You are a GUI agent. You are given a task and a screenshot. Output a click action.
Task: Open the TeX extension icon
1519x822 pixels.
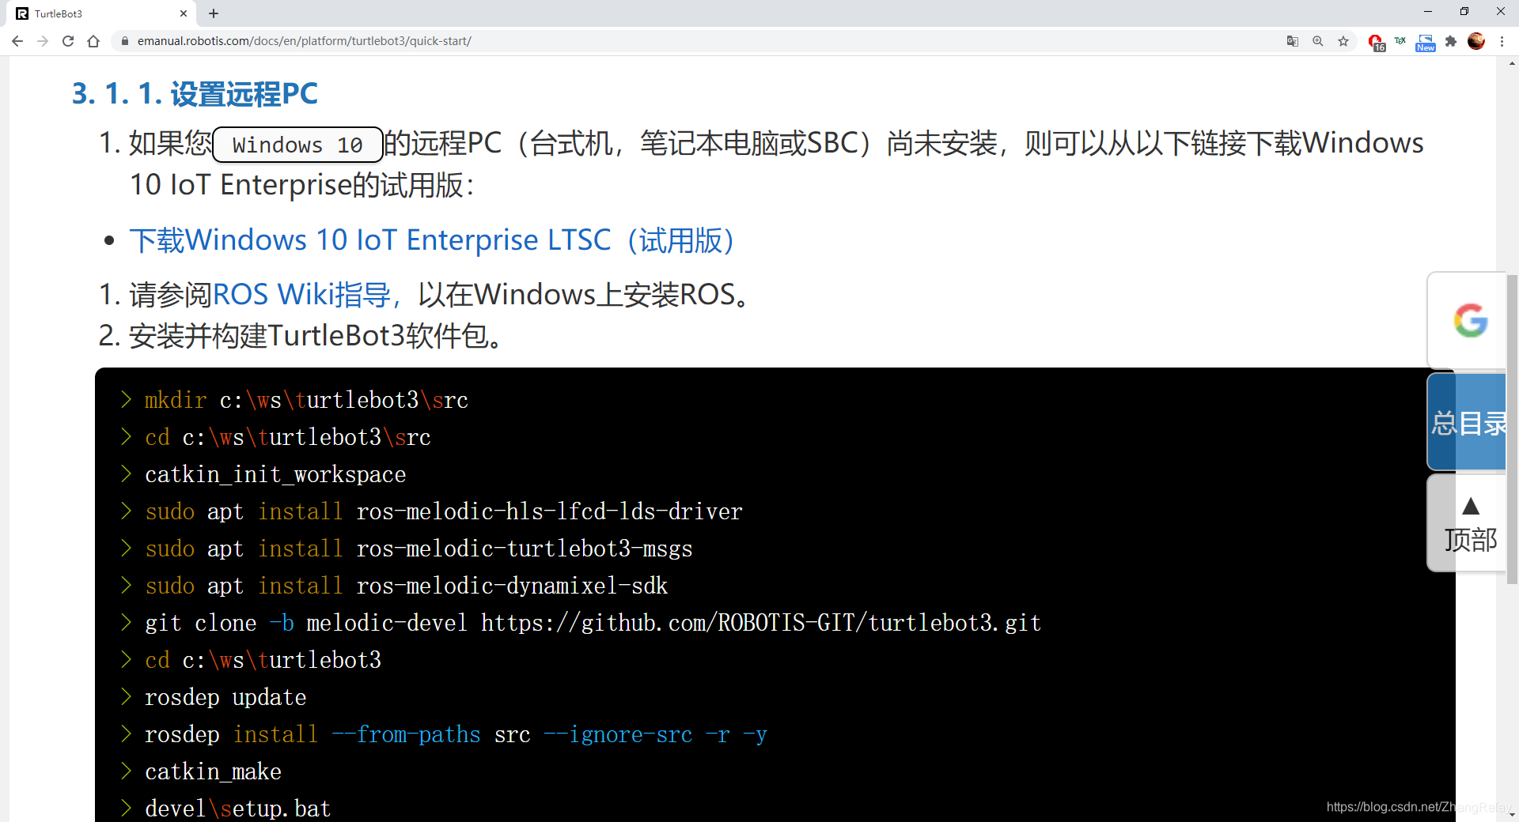(1400, 41)
